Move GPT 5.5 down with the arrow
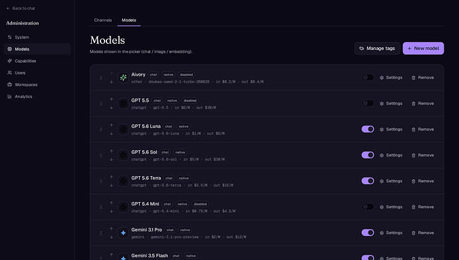 point(111,108)
